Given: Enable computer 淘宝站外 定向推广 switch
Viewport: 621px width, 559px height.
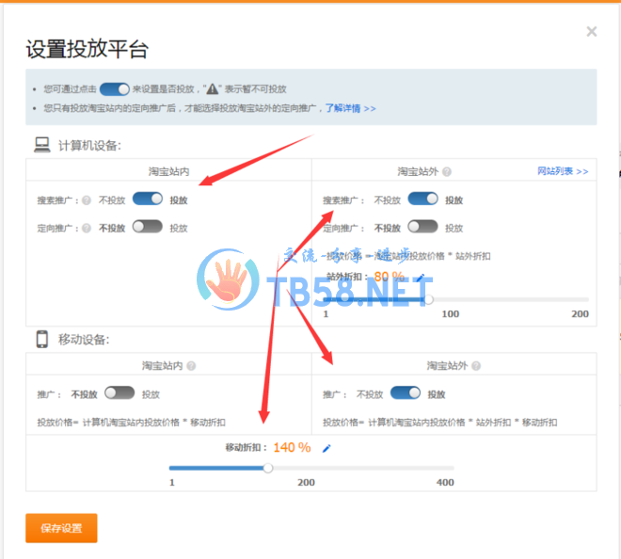Looking at the screenshot, I should [422, 227].
